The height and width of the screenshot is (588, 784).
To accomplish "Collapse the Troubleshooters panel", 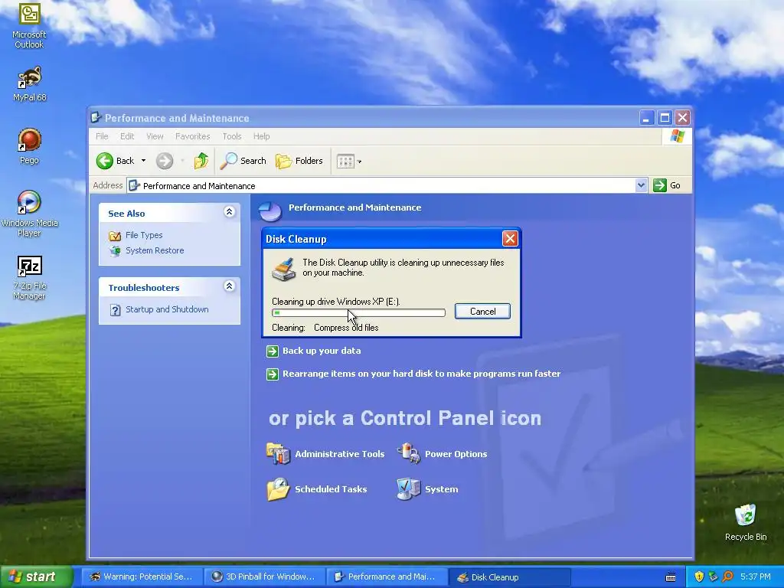I will click(229, 286).
